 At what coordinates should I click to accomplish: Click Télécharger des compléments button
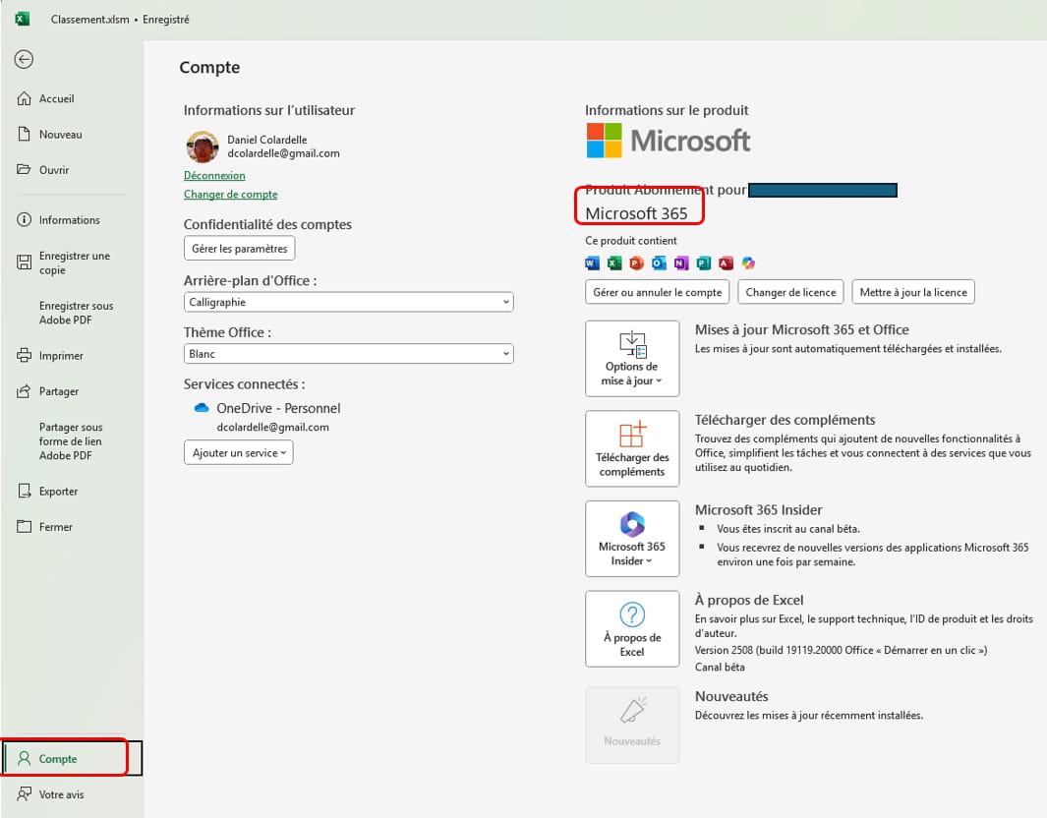[632, 448]
